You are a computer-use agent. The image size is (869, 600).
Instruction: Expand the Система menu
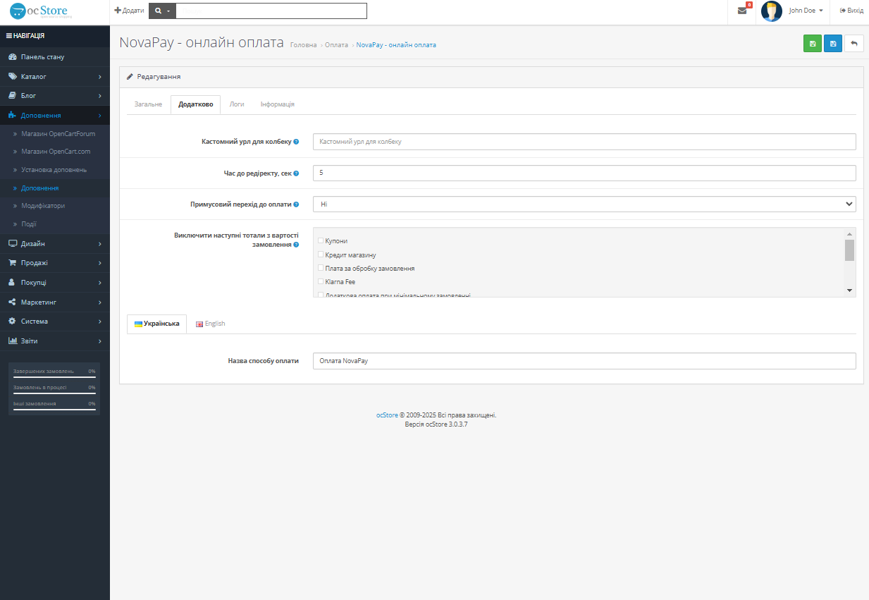click(55, 321)
